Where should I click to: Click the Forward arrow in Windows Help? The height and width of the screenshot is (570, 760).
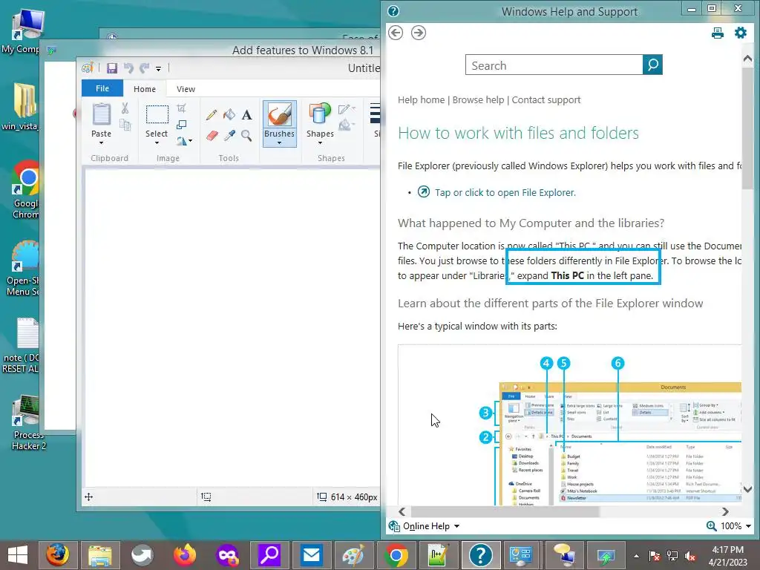[x=419, y=33]
